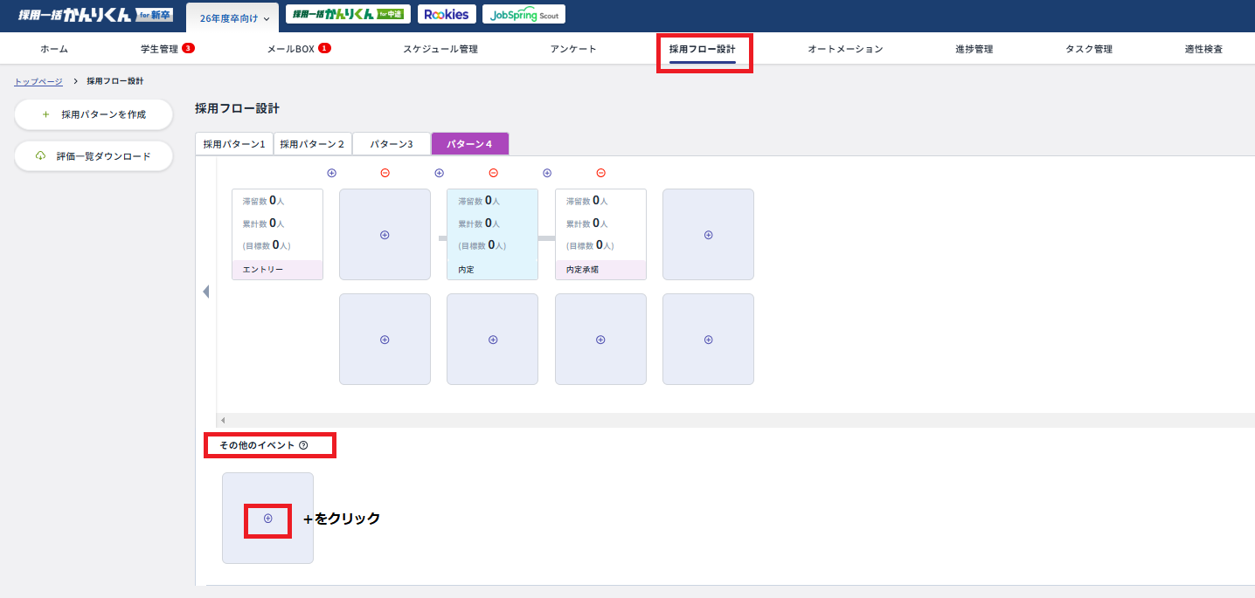The height and width of the screenshot is (598, 1255).
Task: Click plus in top-row empty slot right of 内定承諾
Action: (708, 235)
